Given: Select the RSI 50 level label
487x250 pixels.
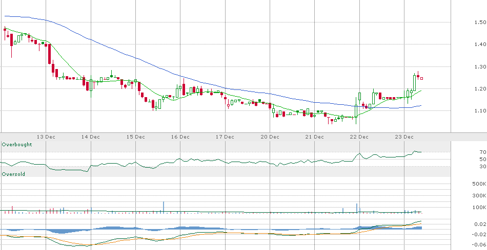Looking at the screenshot, I should [483, 159].
